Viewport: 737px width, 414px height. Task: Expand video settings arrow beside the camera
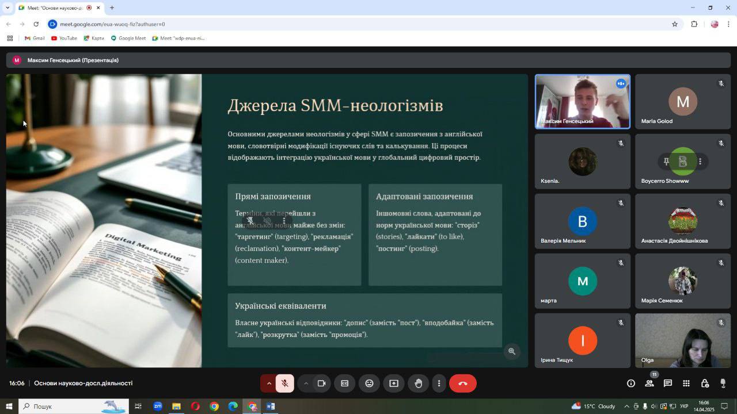click(x=306, y=384)
